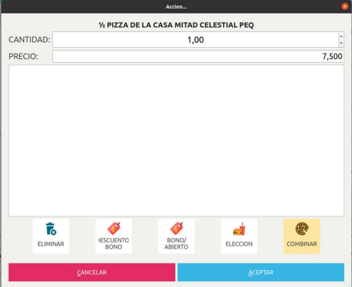Click the trash can ELIMINAR icon
Viewport: 352px width, 287px height.
[51, 229]
